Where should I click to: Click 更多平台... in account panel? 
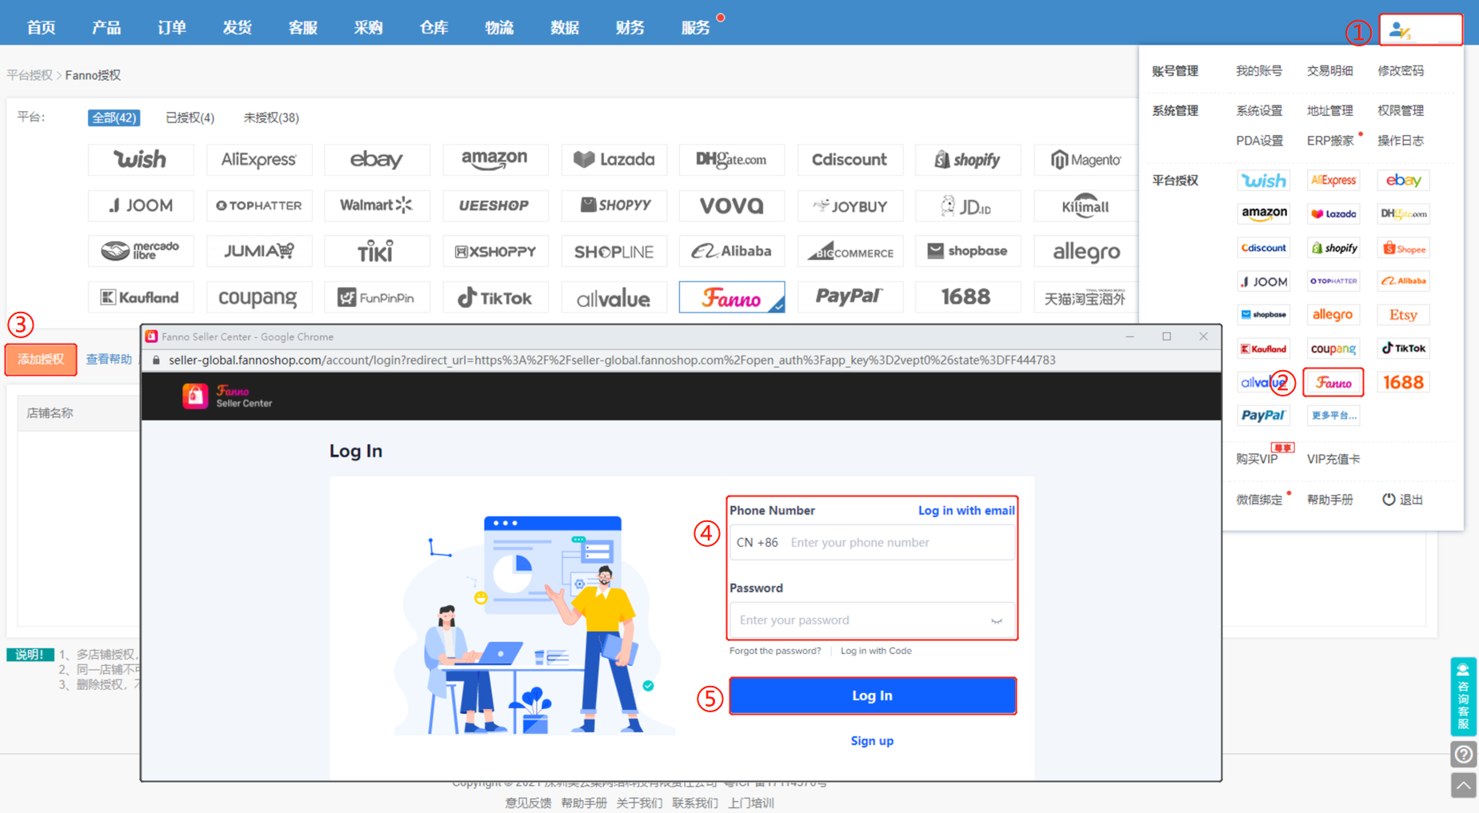tap(1333, 416)
